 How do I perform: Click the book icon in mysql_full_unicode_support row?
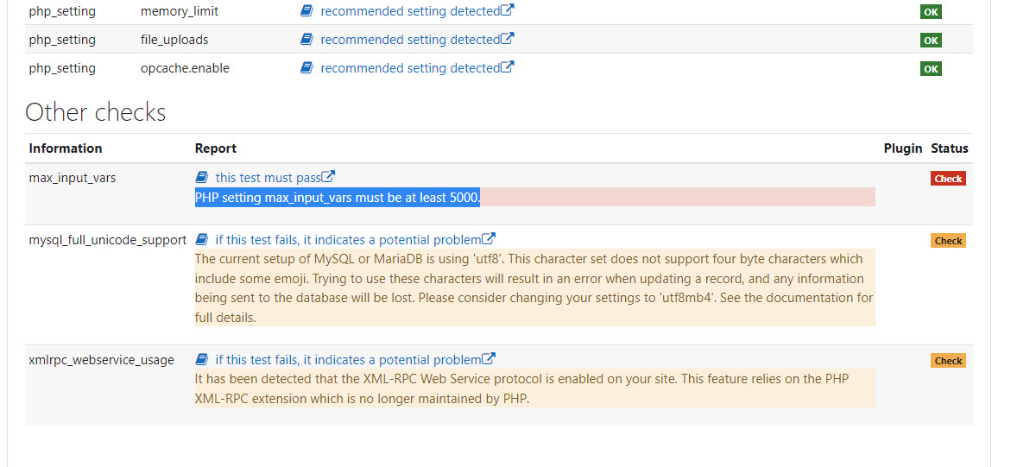point(201,239)
